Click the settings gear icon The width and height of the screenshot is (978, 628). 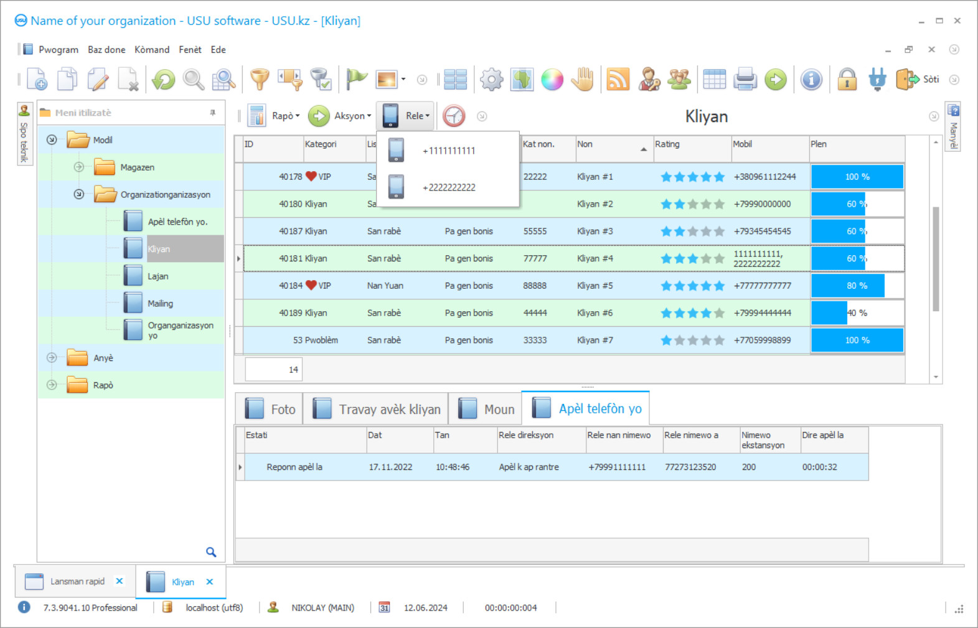[x=491, y=80]
